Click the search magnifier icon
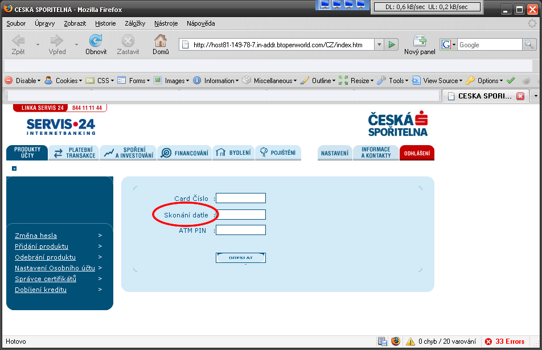This screenshot has width=542, height=350. tap(529, 44)
